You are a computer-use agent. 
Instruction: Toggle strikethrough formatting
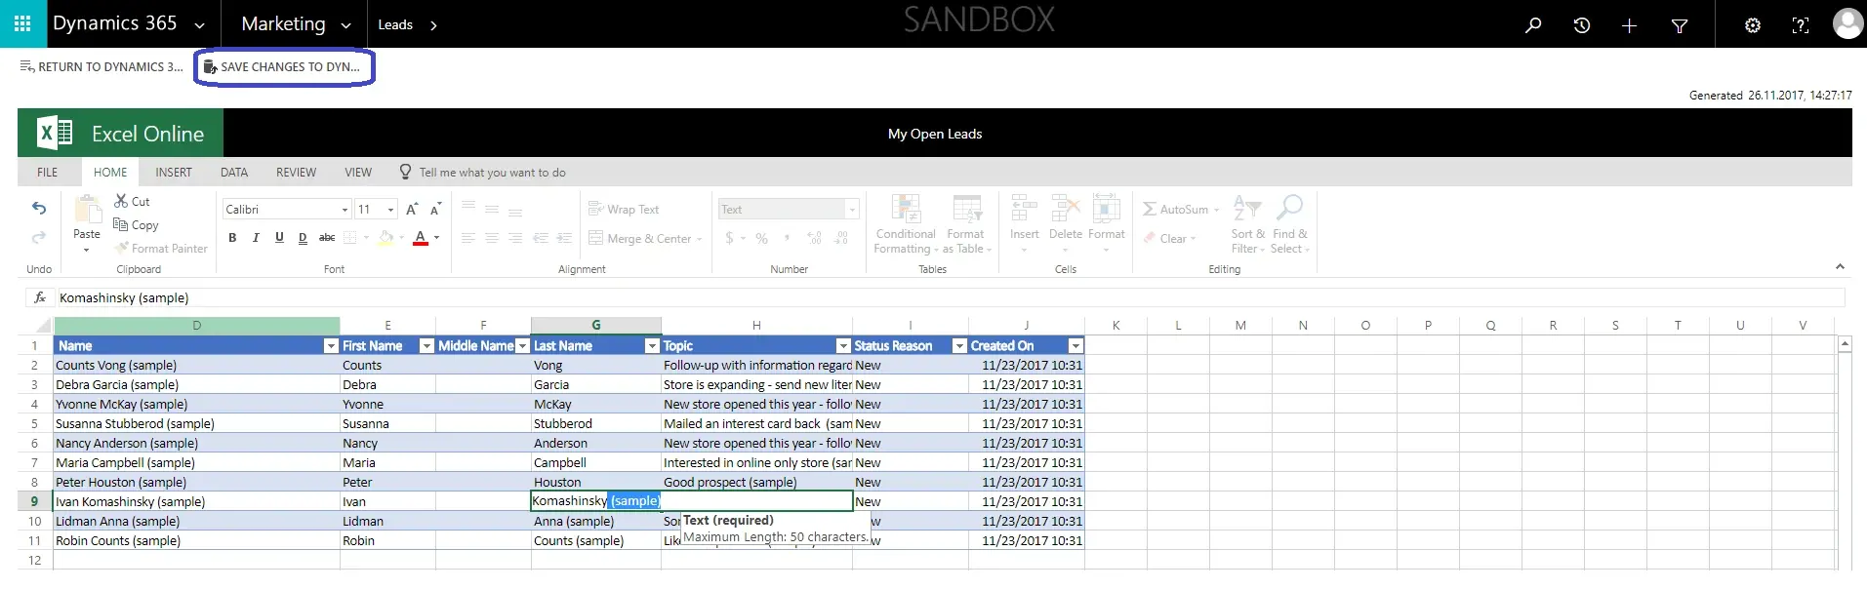click(x=327, y=237)
